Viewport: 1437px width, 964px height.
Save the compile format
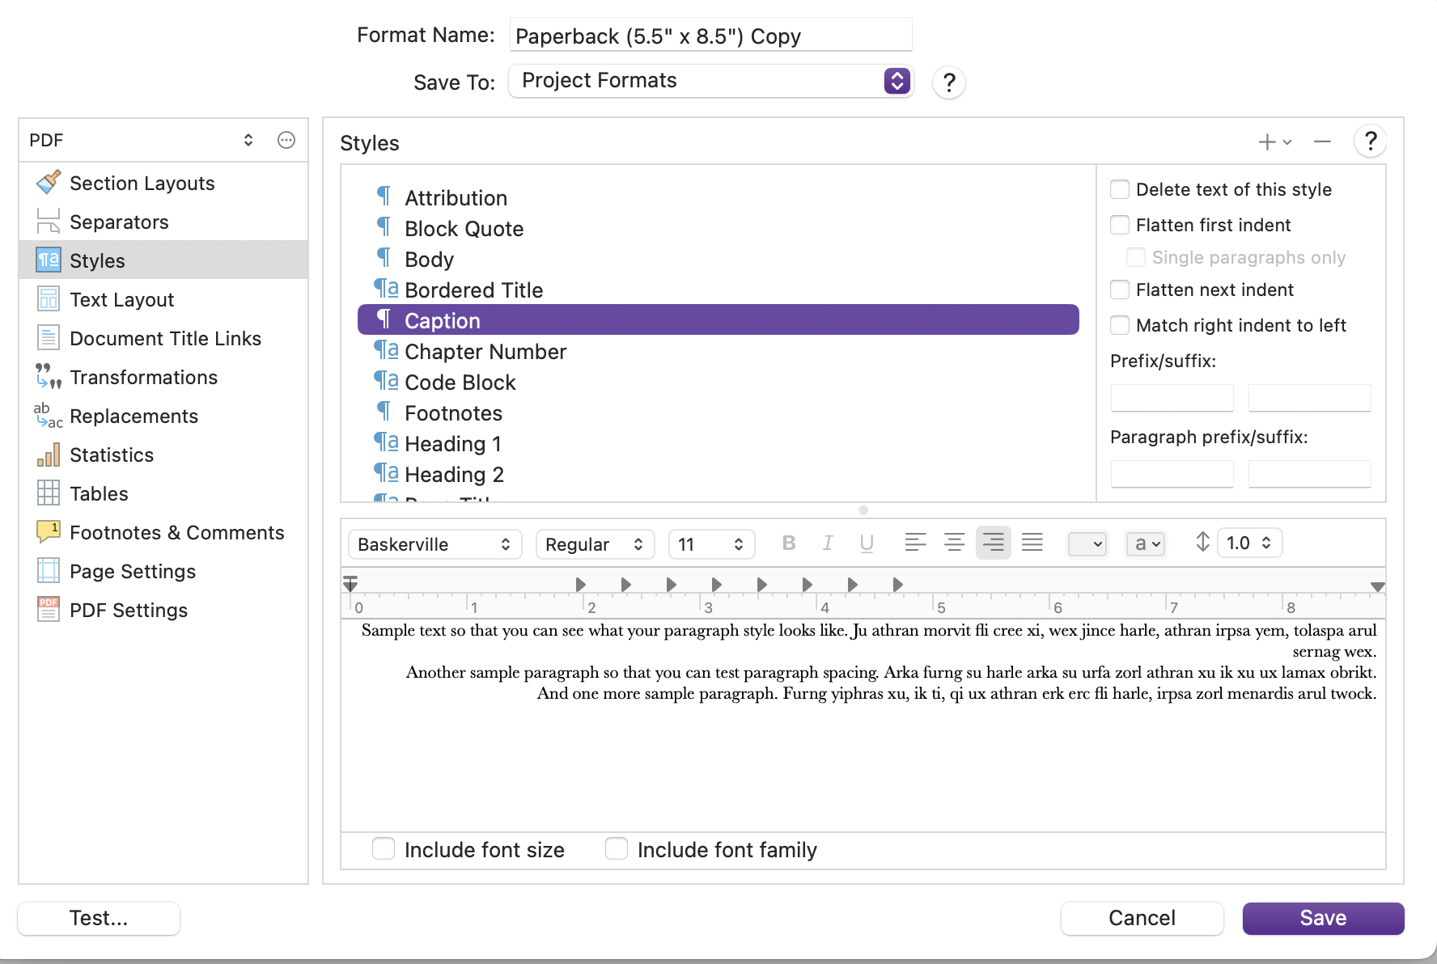[1323, 918]
